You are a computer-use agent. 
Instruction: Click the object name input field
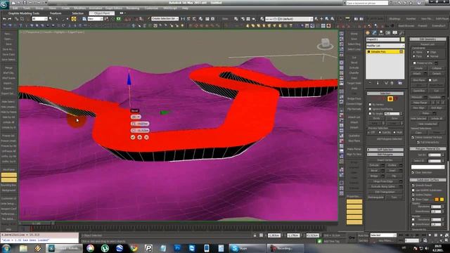[x=382, y=39]
